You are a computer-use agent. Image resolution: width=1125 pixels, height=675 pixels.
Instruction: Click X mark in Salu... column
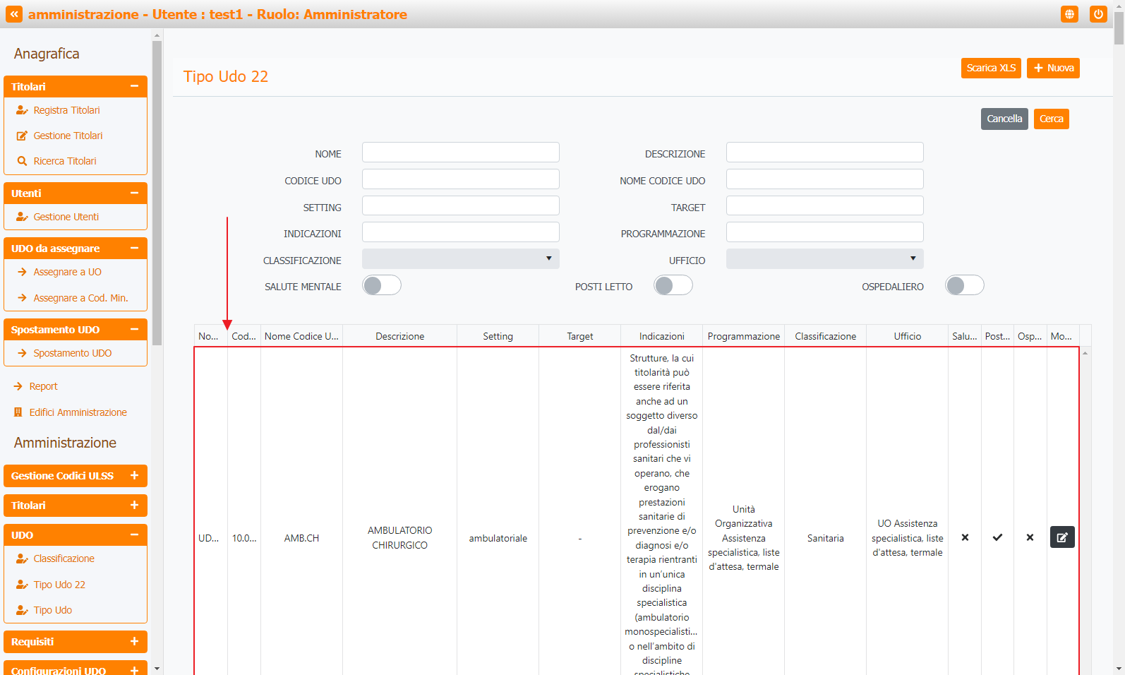coord(965,537)
